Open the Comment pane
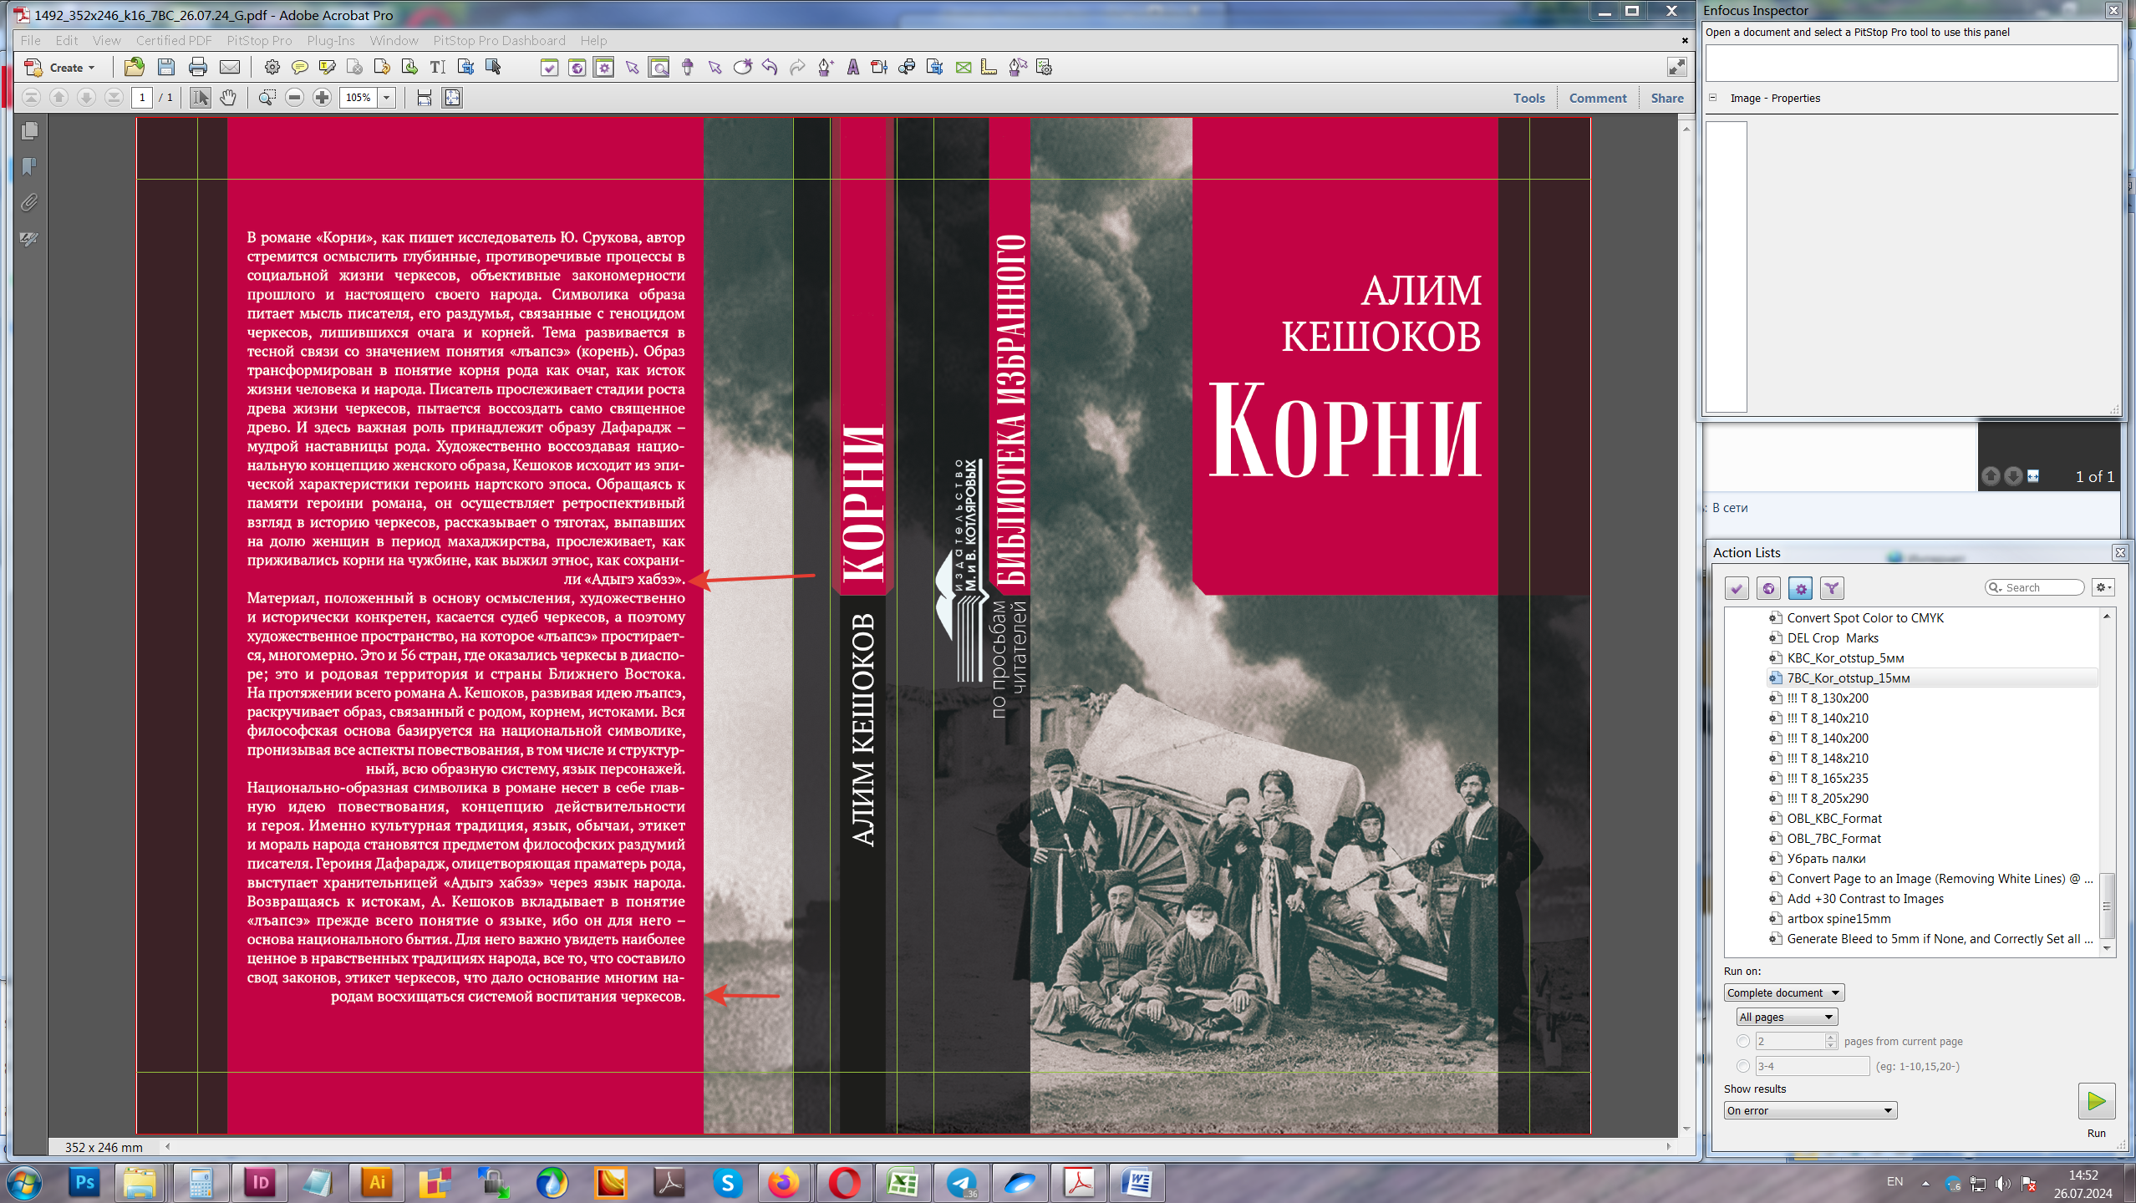 point(1597,98)
